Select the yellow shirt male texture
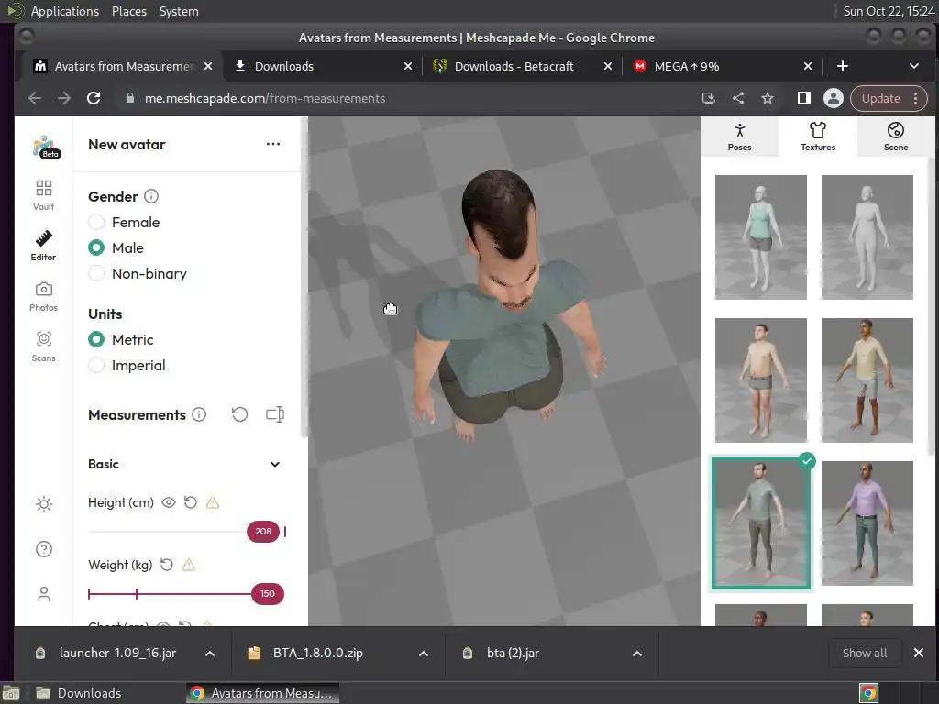 pos(867,380)
